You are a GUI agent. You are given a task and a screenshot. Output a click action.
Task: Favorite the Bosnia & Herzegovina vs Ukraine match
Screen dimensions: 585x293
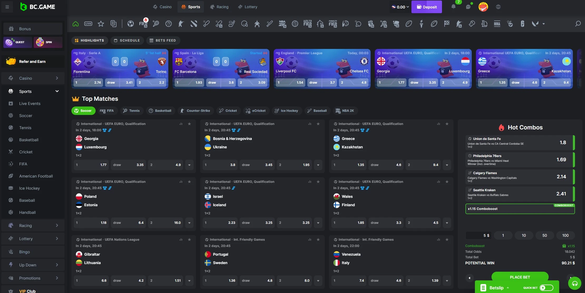click(318, 124)
